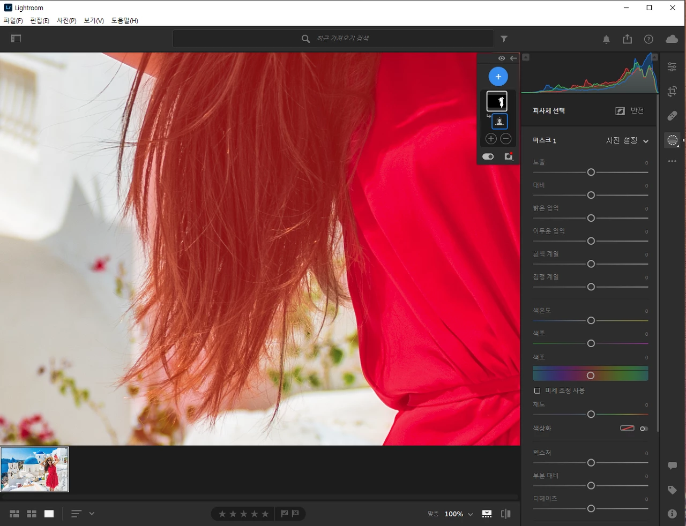Open the sort order dropdown arrow

pyautogui.click(x=92, y=514)
